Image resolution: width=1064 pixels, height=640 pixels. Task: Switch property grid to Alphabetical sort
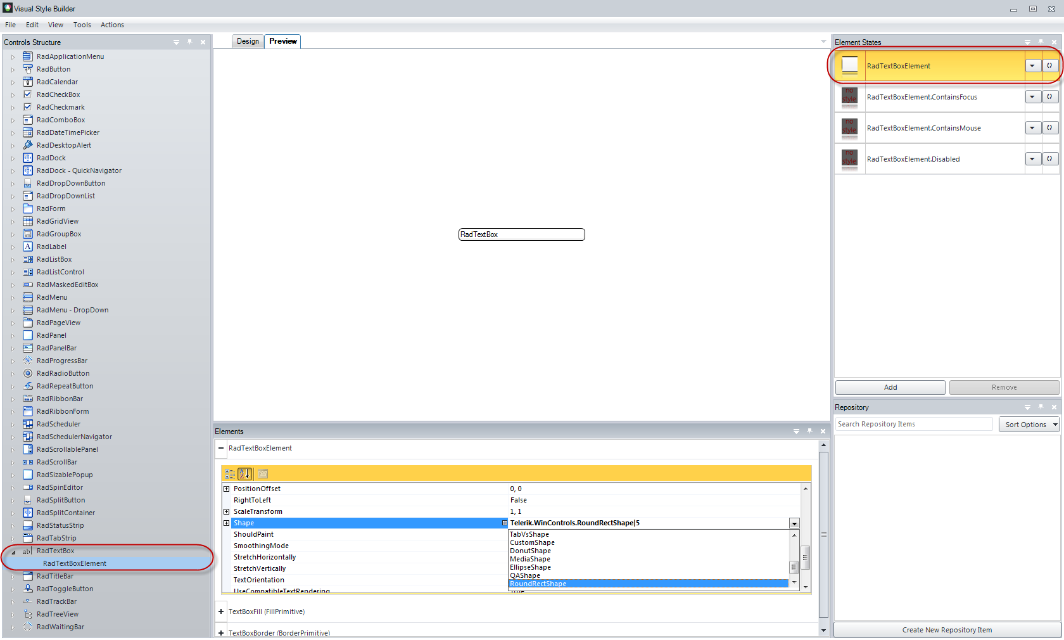245,473
